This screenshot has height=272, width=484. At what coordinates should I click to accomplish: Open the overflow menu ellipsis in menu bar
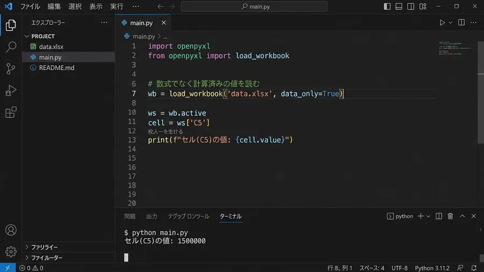pos(136,6)
